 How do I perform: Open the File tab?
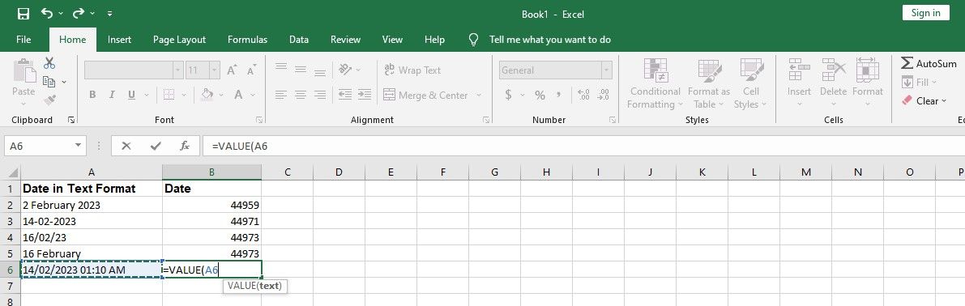[23, 40]
